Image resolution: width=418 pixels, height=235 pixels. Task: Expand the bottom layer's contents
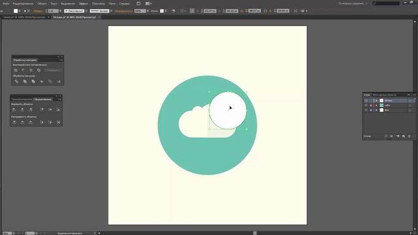click(x=376, y=110)
